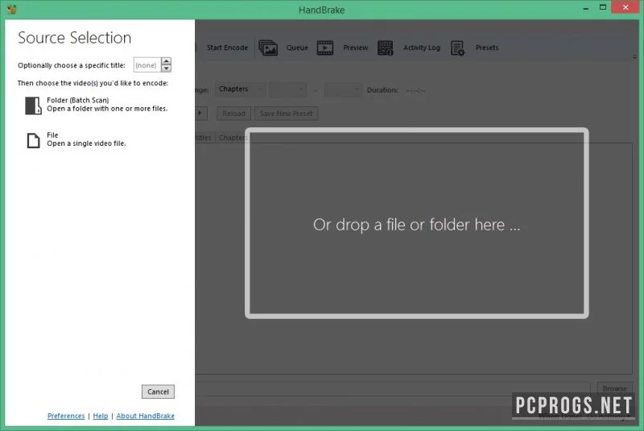The image size is (644, 431).
Task: Open the About HandBrake link
Action: point(146,416)
